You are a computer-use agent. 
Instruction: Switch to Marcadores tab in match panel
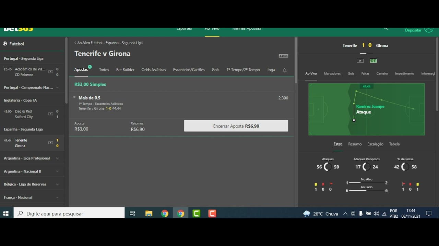click(x=332, y=73)
